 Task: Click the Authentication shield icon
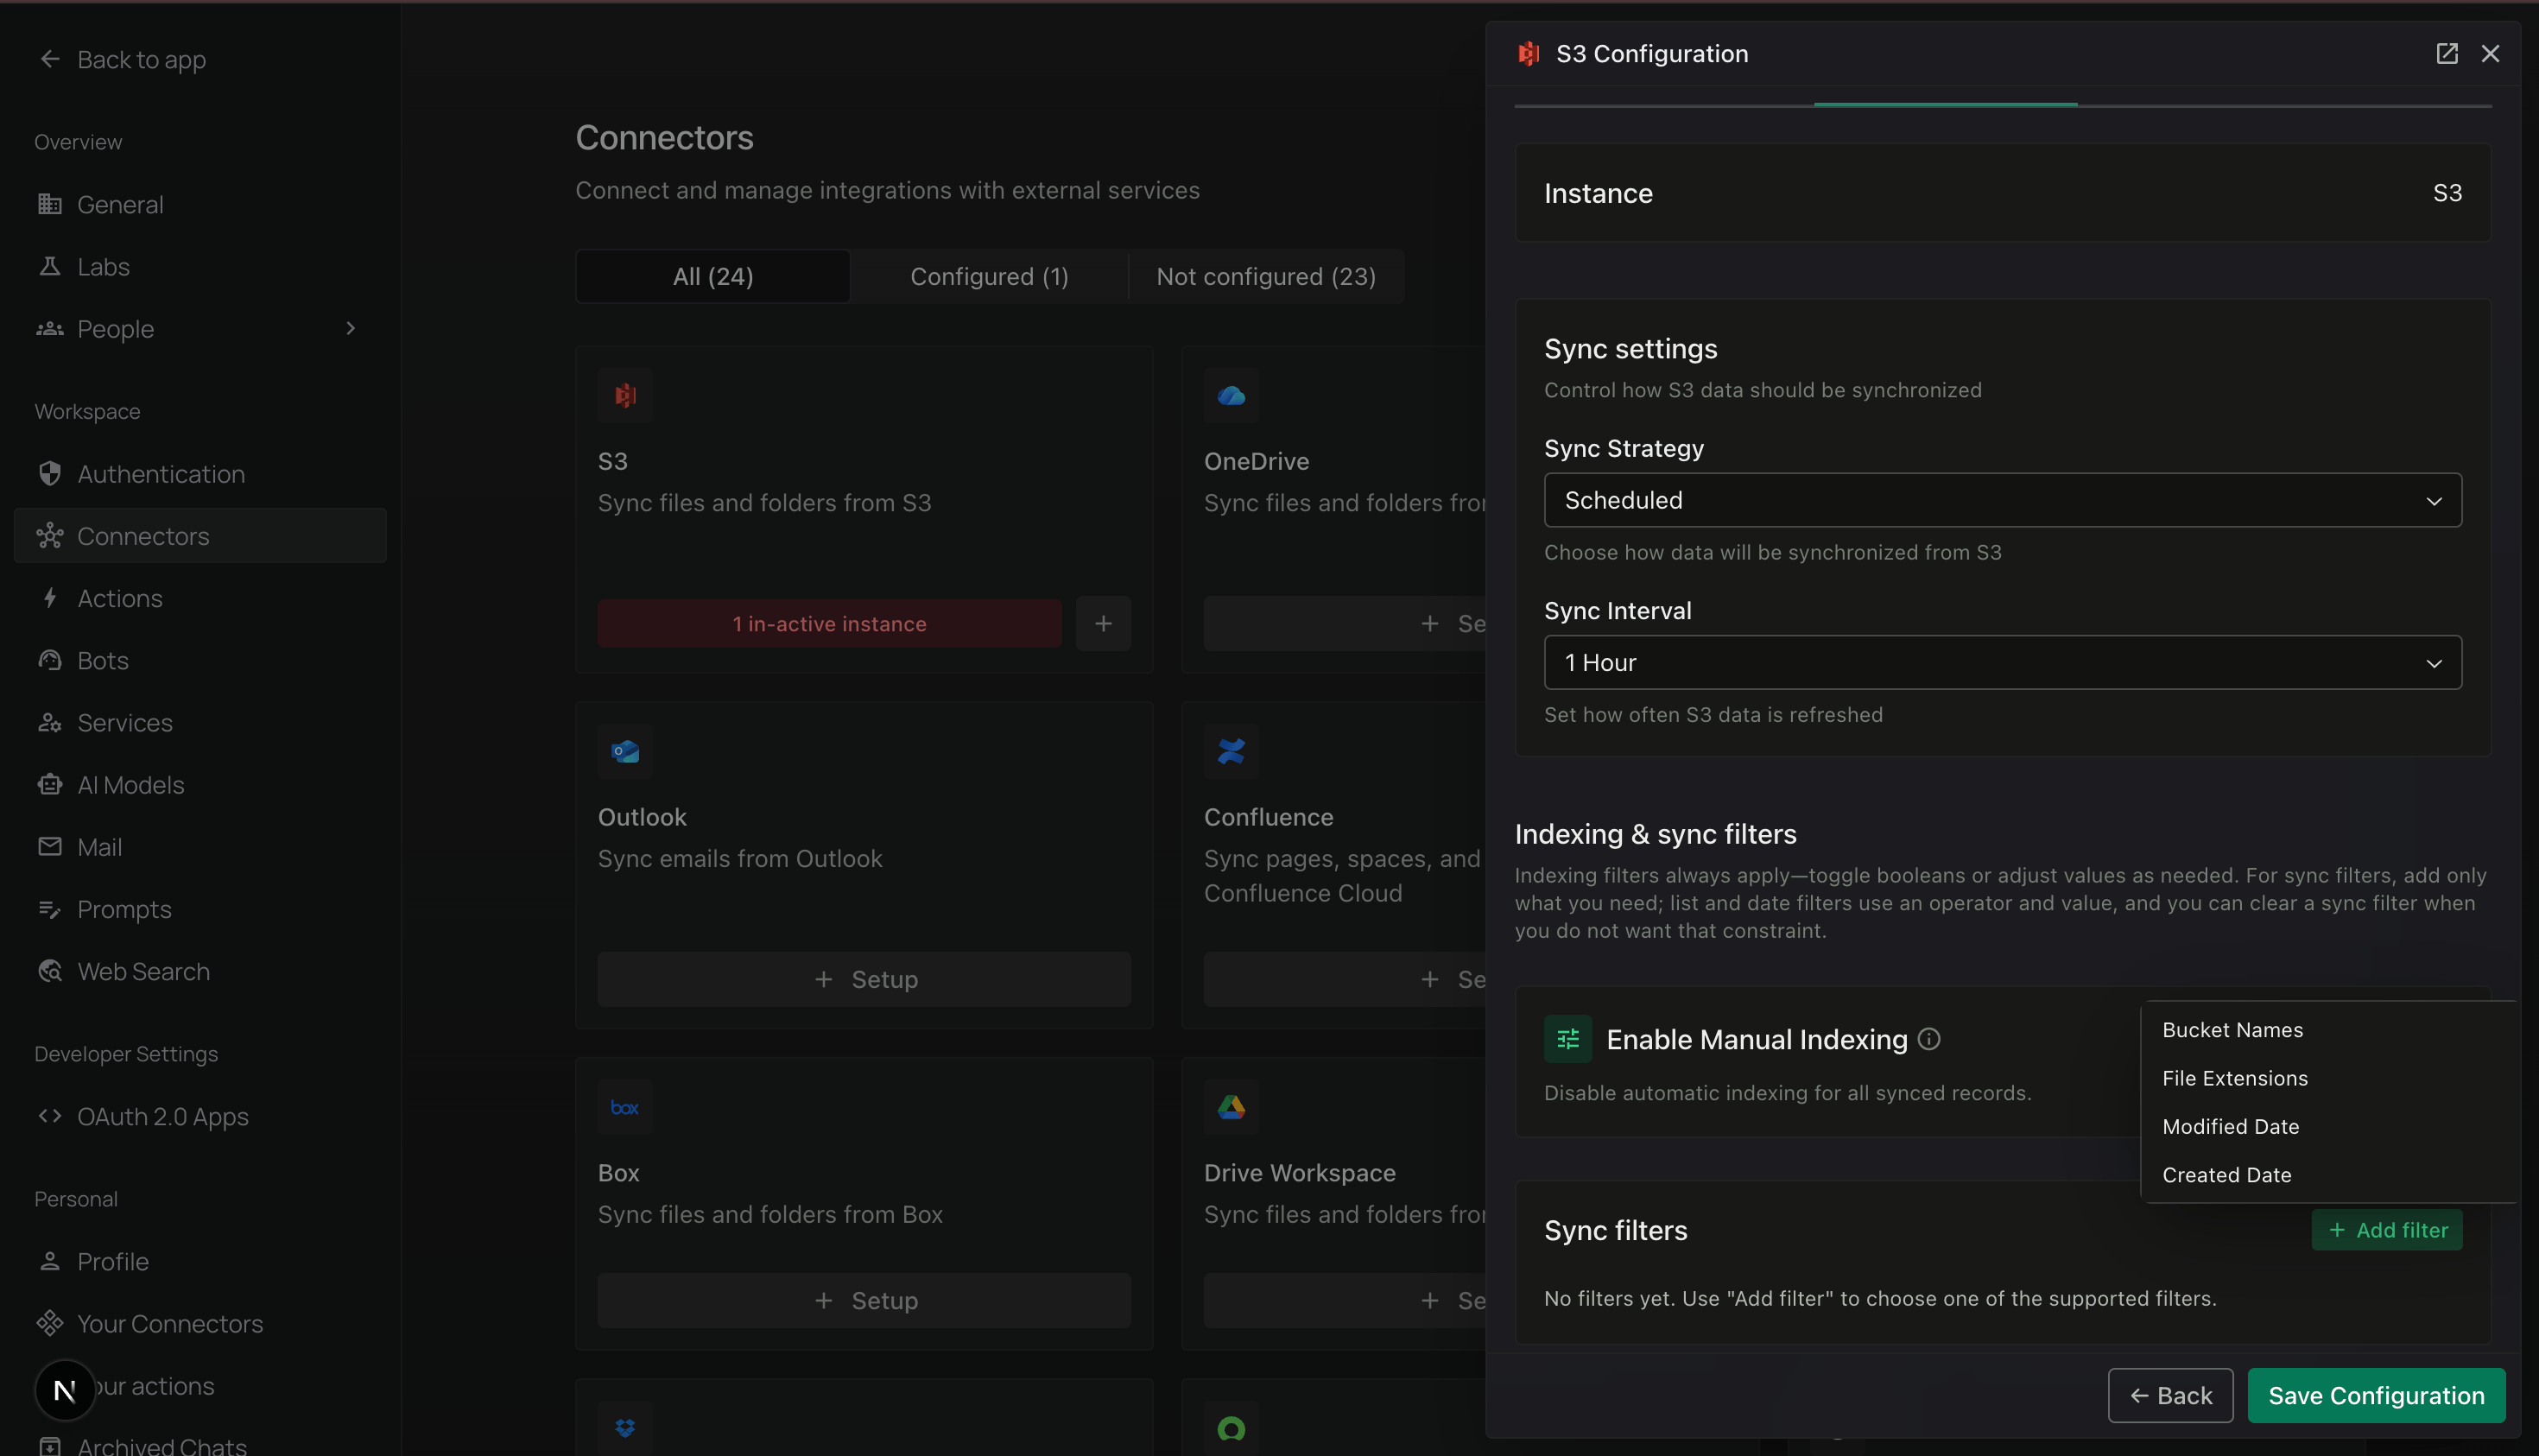pos(50,473)
